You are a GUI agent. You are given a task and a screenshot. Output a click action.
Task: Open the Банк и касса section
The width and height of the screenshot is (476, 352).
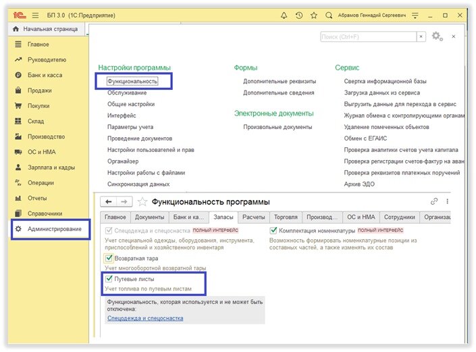[x=45, y=75]
